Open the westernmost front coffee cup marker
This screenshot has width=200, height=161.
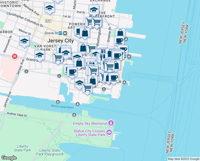pyautogui.click(x=72, y=72)
